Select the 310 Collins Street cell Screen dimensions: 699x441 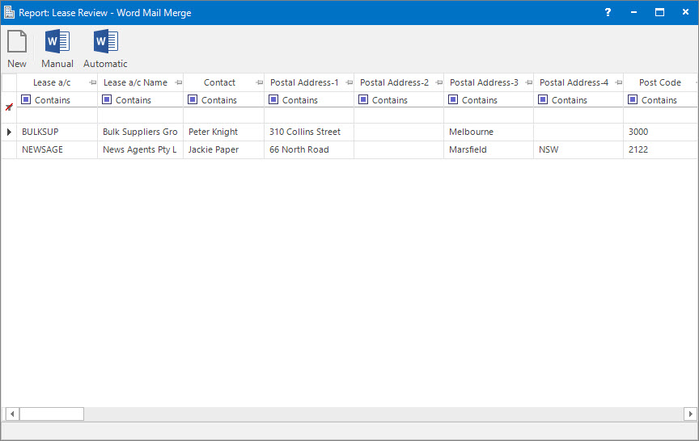coord(309,132)
